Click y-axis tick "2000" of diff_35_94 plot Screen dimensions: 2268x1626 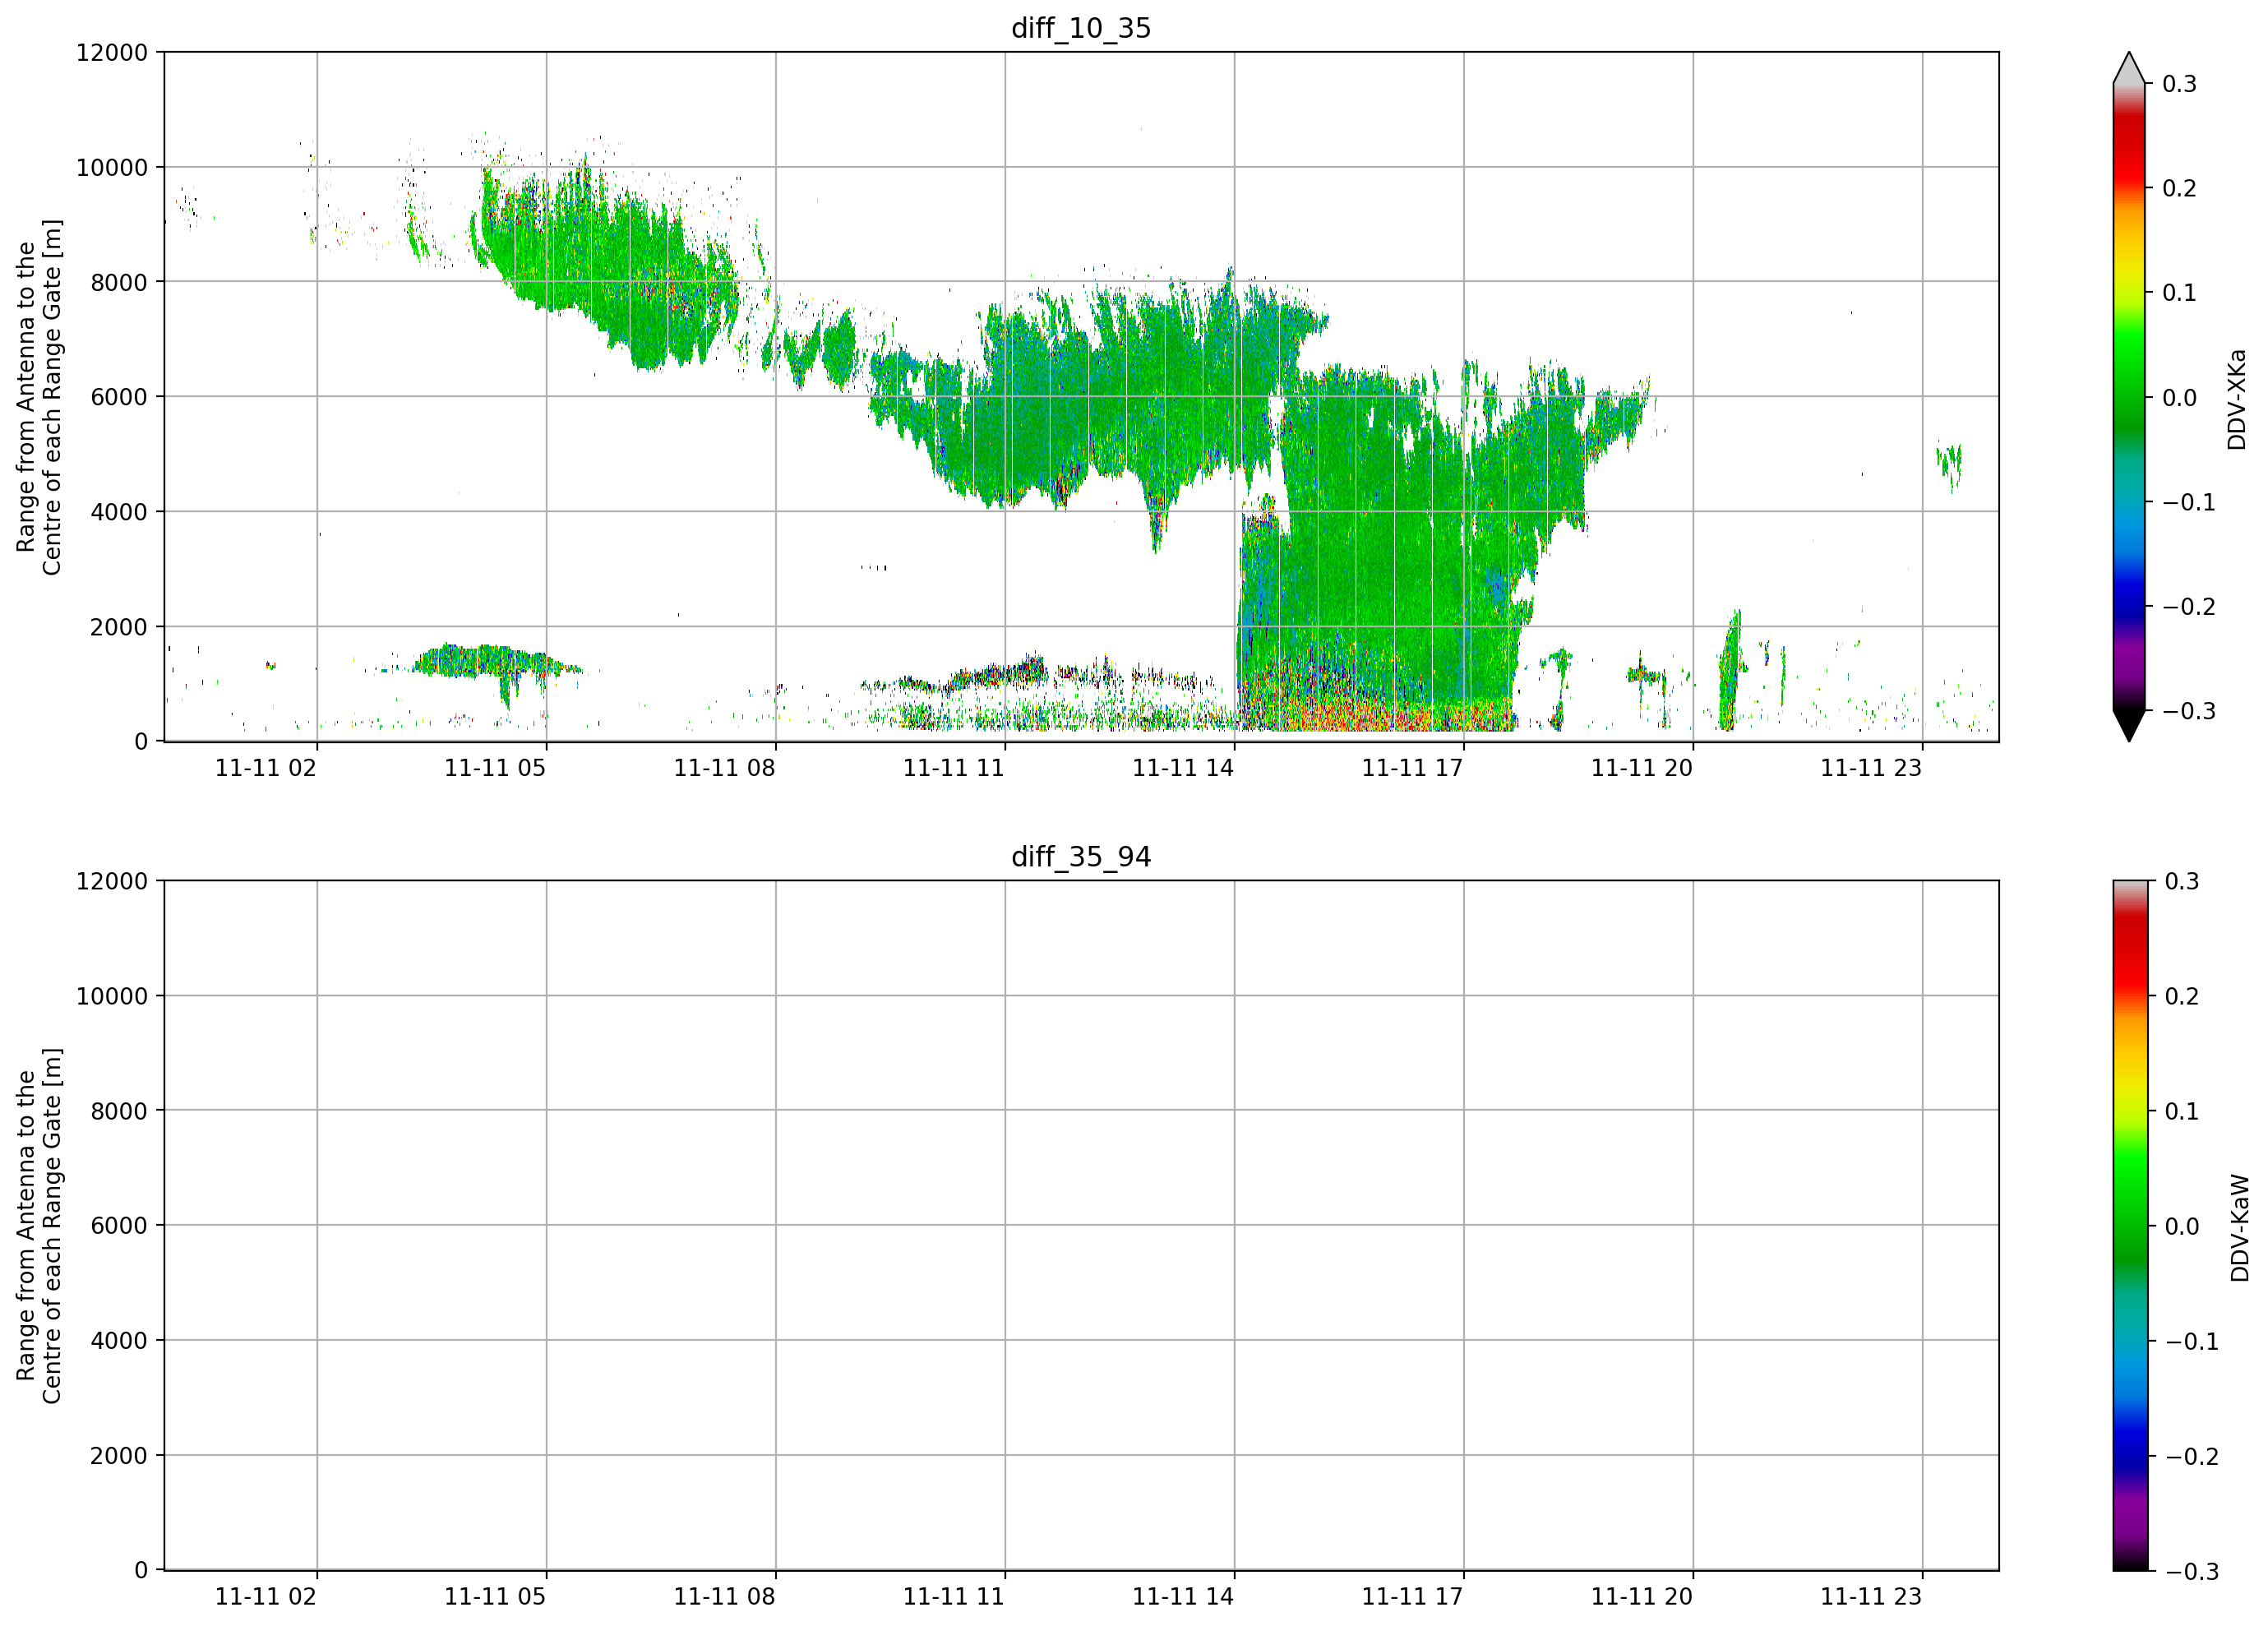pos(119,1456)
